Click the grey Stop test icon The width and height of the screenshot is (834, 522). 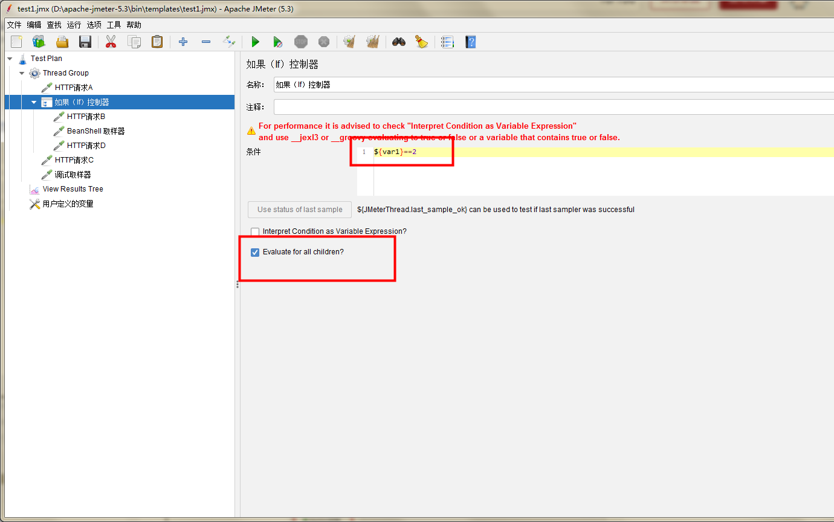[x=301, y=42]
